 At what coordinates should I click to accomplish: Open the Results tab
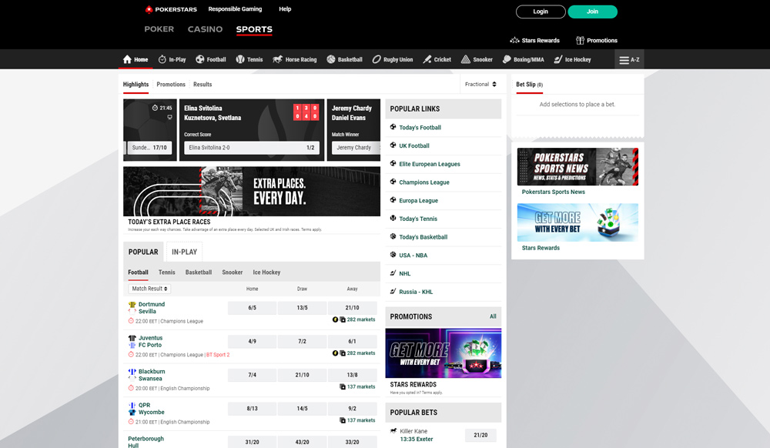coord(202,84)
